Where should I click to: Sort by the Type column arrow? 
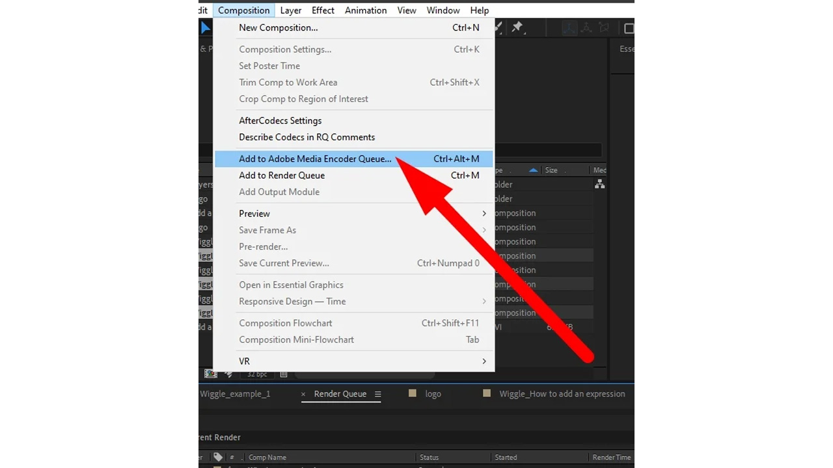[x=533, y=170]
